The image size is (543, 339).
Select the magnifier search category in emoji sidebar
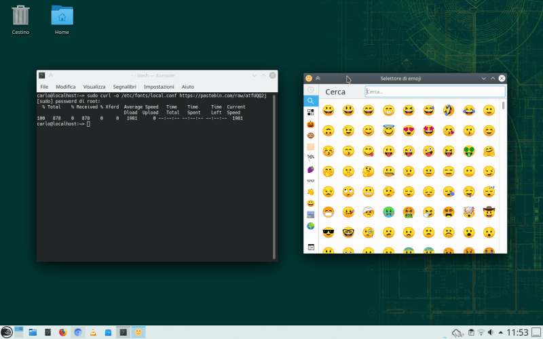point(311,100)
